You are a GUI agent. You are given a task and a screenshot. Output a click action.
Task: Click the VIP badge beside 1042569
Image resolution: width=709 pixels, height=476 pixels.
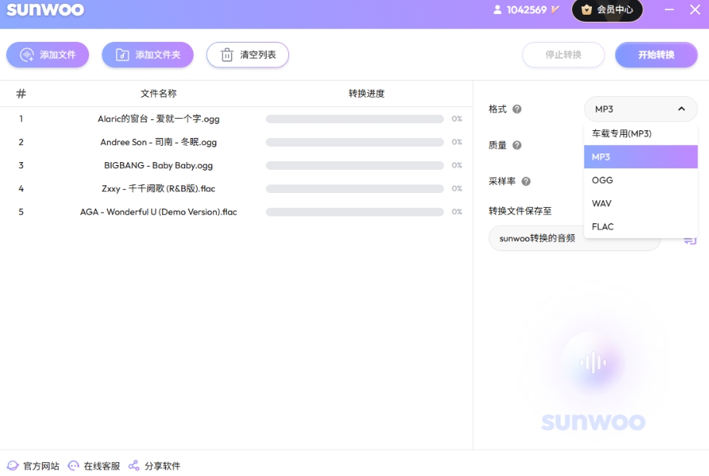(x=556, y=9)
